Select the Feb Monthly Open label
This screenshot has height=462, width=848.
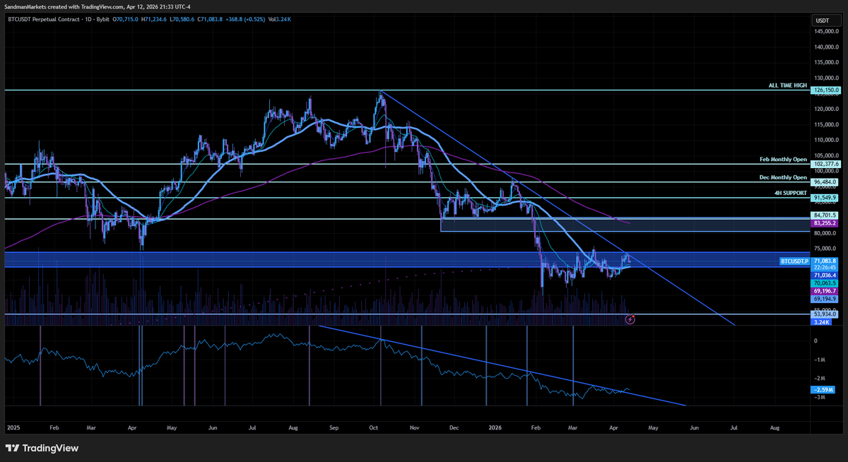(x=782, y=159)
